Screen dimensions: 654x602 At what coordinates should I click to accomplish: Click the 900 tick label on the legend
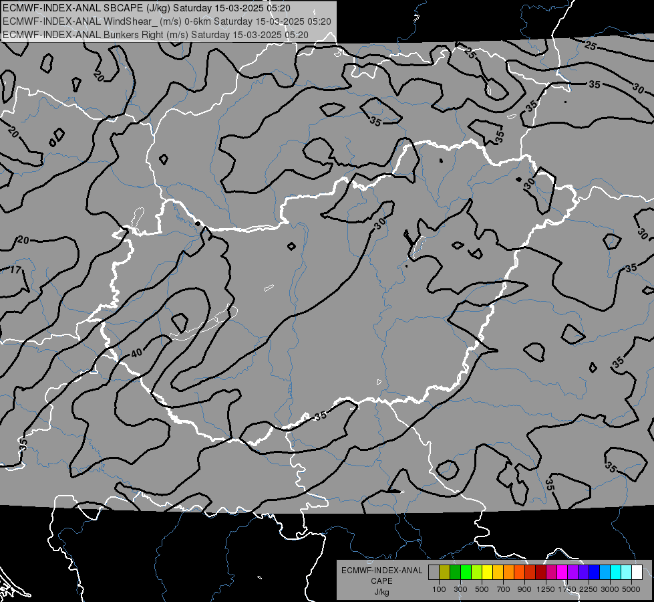click(x=524, y=589)
